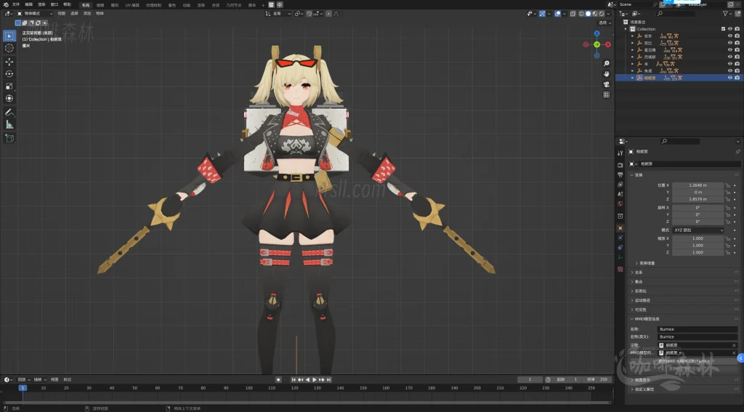Click the Burnice name input field
This screenshot has height=412, width=744.
tap(697, 329)
